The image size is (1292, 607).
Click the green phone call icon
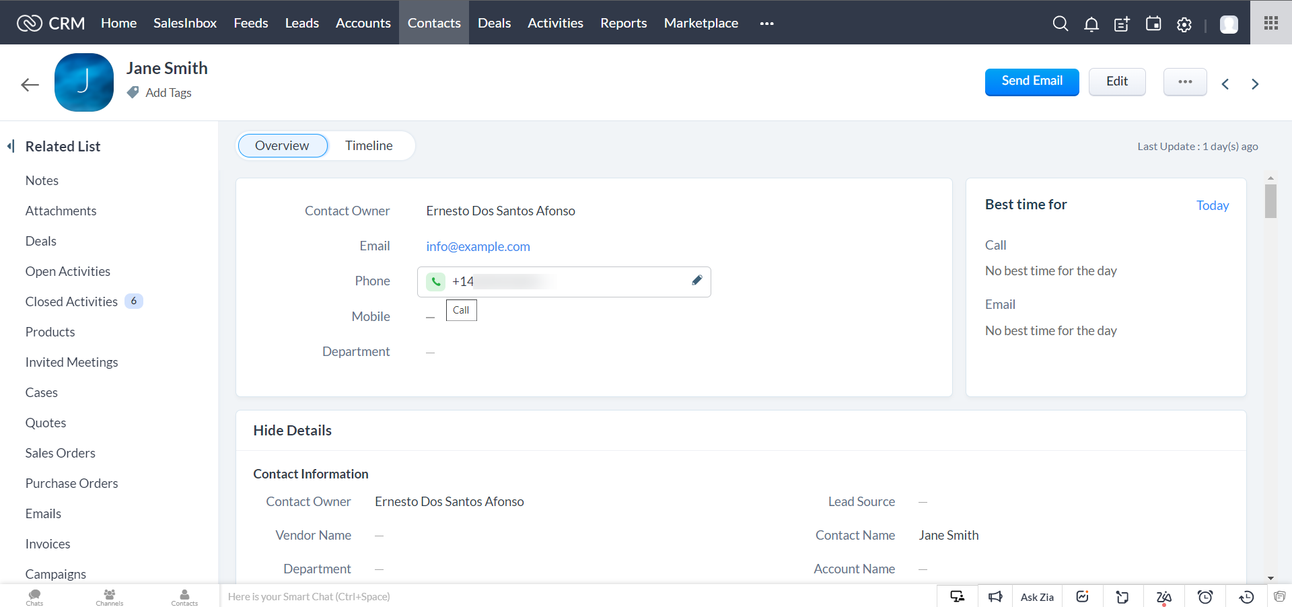tap(435, 281)
